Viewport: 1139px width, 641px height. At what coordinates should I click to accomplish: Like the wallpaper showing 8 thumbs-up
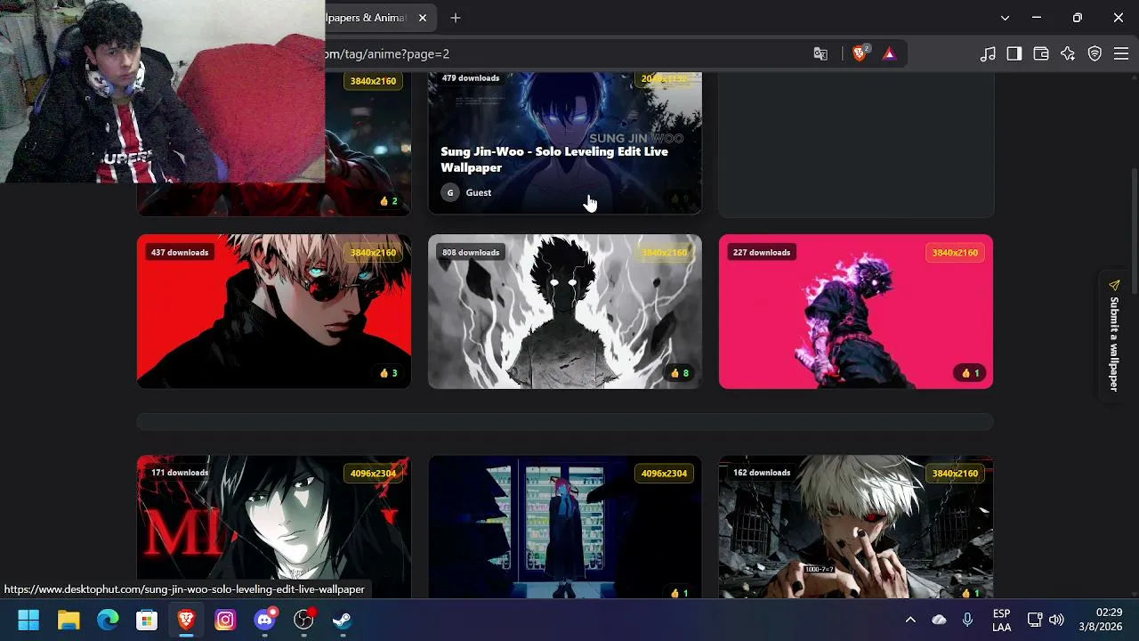(680, 373)
